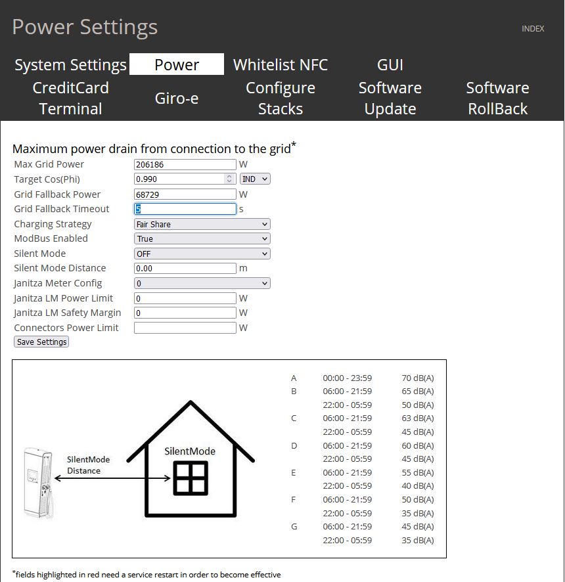565x582 pixels.
Task: Click the Max Grid Power field
Action: tap(185, 164)
